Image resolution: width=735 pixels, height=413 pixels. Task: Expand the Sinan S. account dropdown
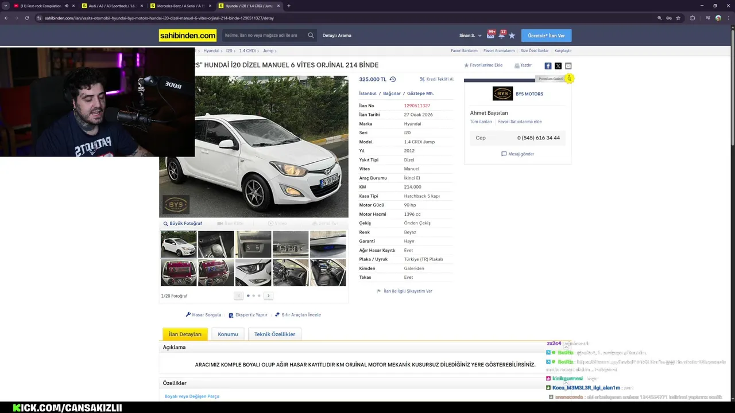(470, 36)
